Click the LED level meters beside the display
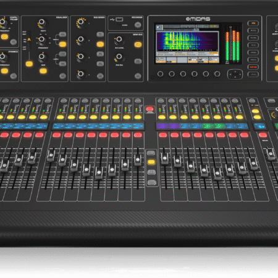 point(233,44)
